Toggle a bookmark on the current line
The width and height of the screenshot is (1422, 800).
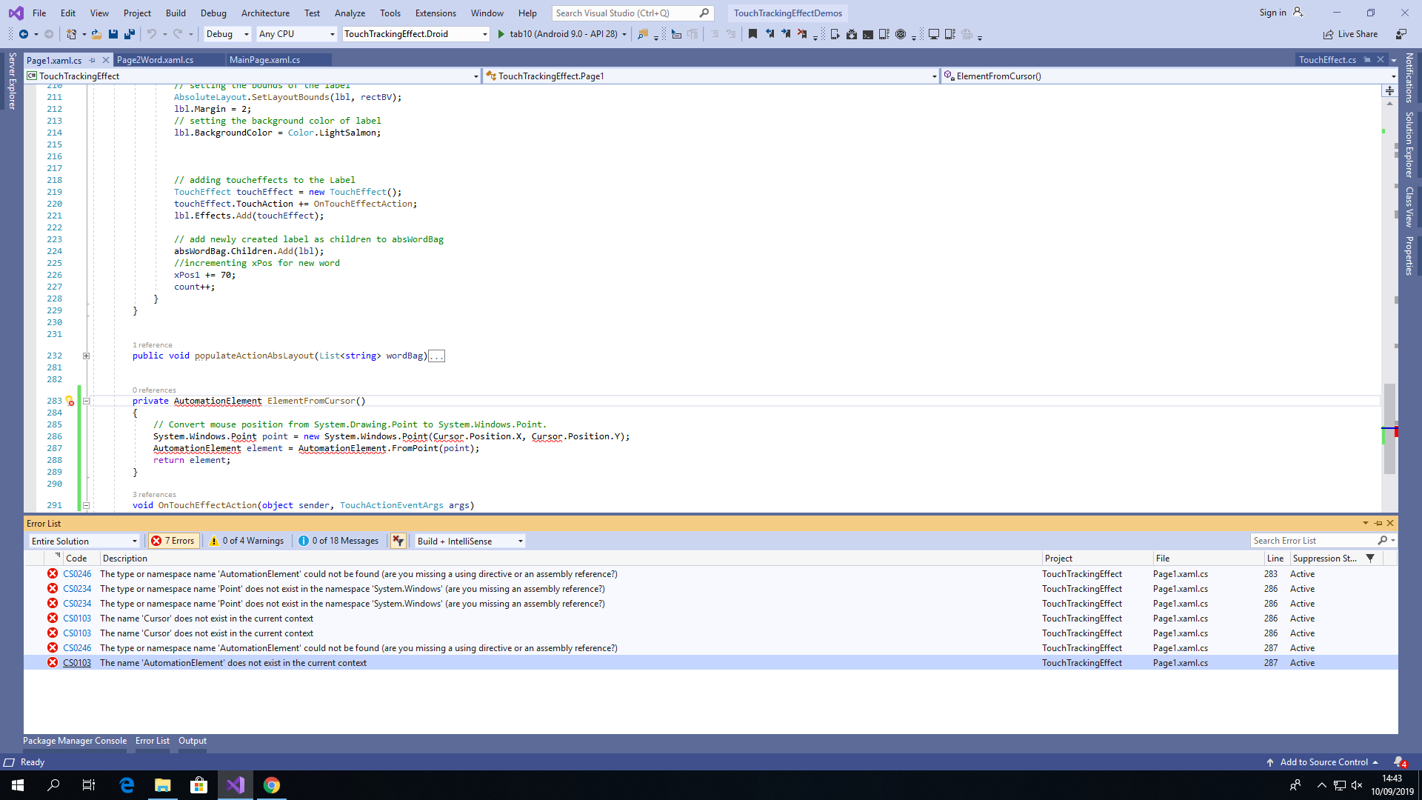[752, 34]
